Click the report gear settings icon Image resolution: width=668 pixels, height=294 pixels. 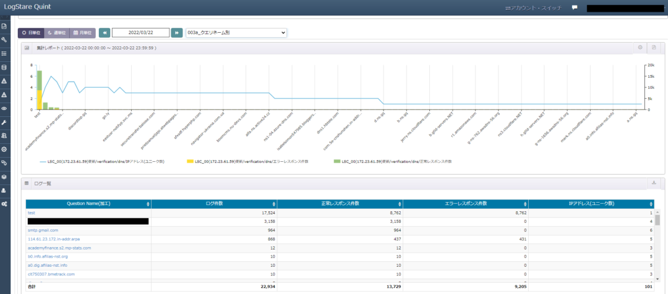click(640, 48)
